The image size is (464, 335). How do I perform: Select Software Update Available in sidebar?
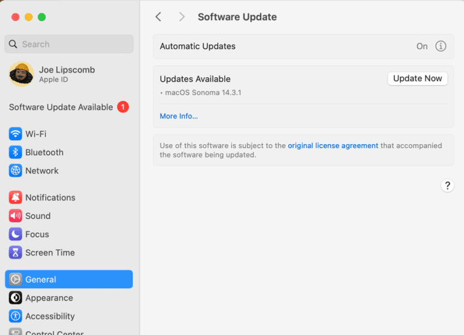[69, 107]
